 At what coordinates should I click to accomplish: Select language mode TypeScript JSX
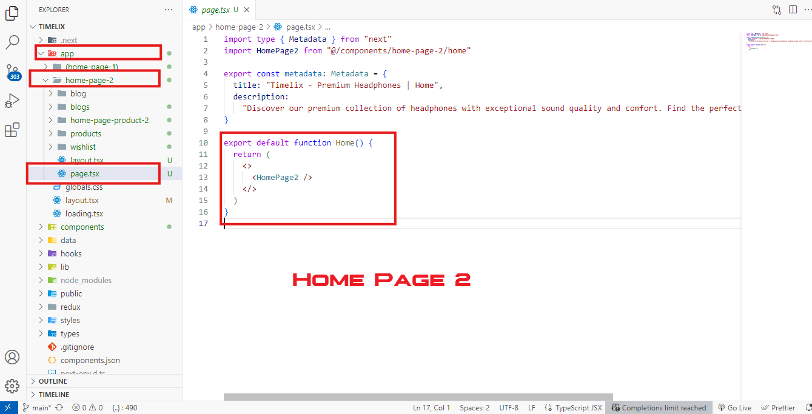point(573,408)
